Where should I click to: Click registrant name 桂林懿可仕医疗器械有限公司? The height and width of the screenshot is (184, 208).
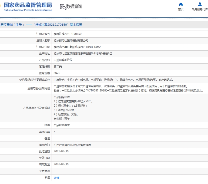[x=71, y=41]
